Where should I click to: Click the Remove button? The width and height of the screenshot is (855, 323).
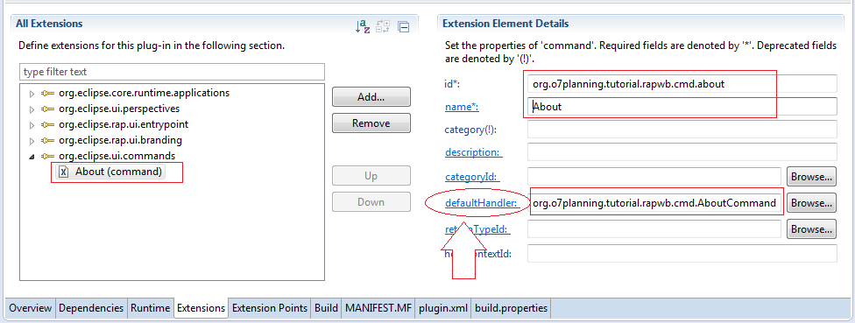371,123
